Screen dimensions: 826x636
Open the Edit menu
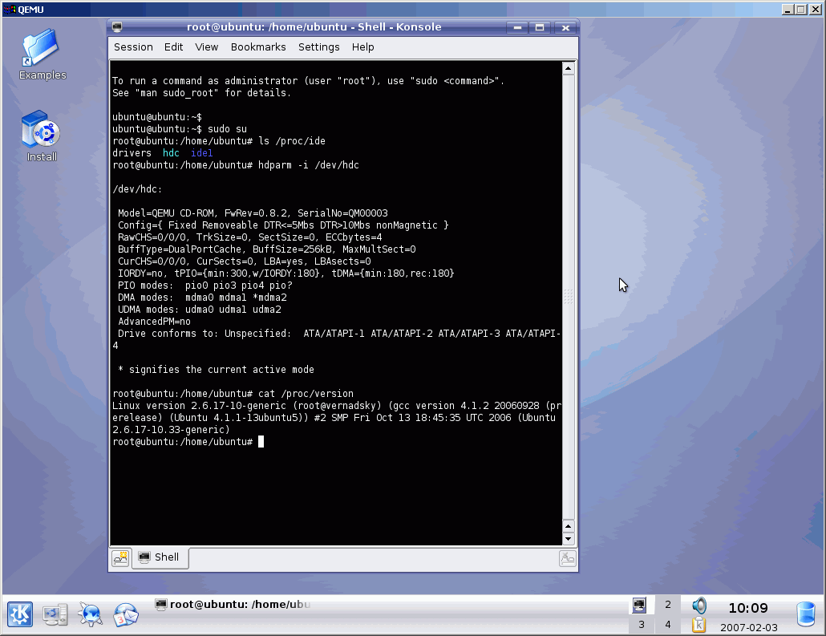[173, 47]
